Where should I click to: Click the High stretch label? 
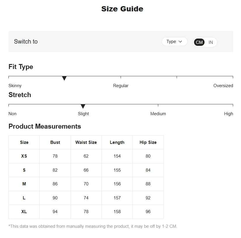coord(228,114)
